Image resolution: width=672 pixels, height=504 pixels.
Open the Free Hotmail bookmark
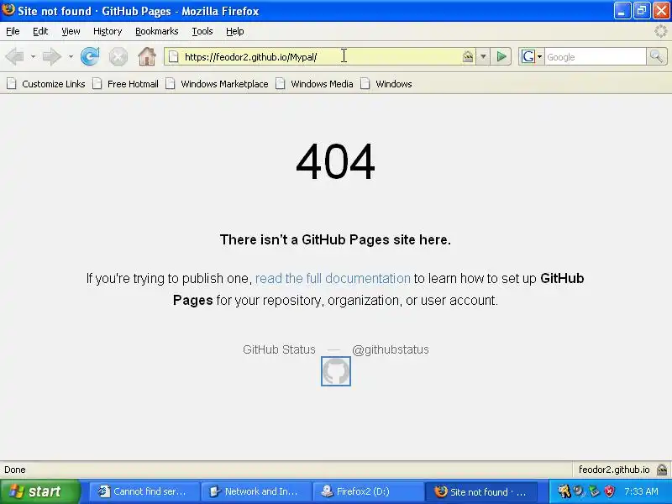tap(125, 84)
